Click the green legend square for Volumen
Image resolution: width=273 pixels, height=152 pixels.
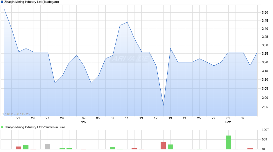2,127
